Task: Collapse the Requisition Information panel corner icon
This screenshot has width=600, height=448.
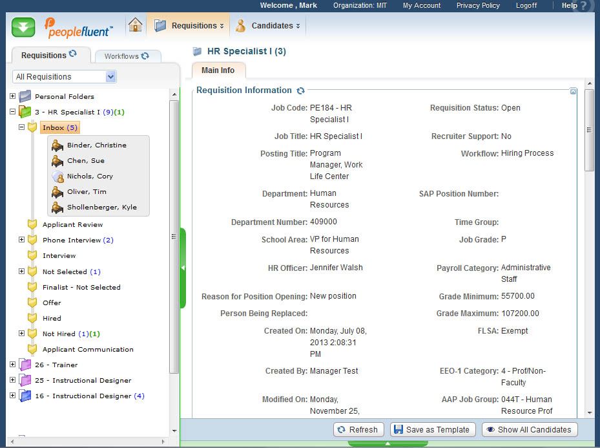Action: coord(573,92)
